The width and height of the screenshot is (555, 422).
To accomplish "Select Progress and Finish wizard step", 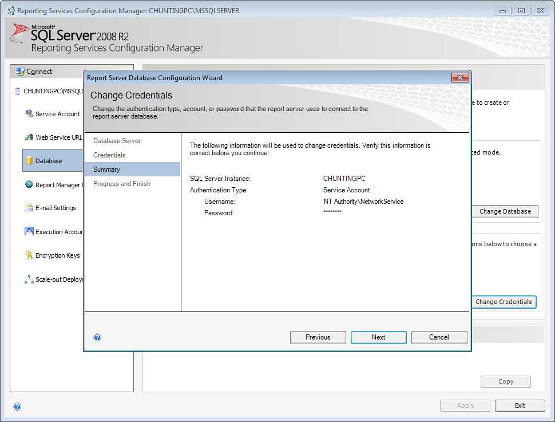I will tap(122, 184).
